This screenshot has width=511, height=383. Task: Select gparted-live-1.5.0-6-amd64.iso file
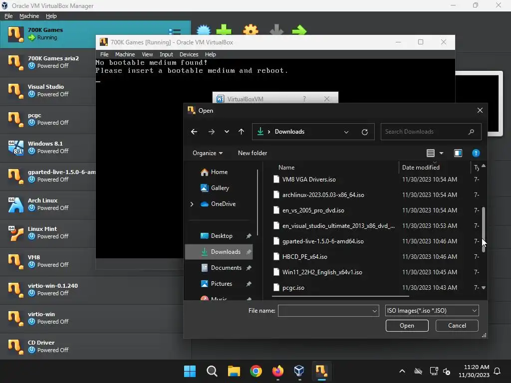click(x=323, y=241)
